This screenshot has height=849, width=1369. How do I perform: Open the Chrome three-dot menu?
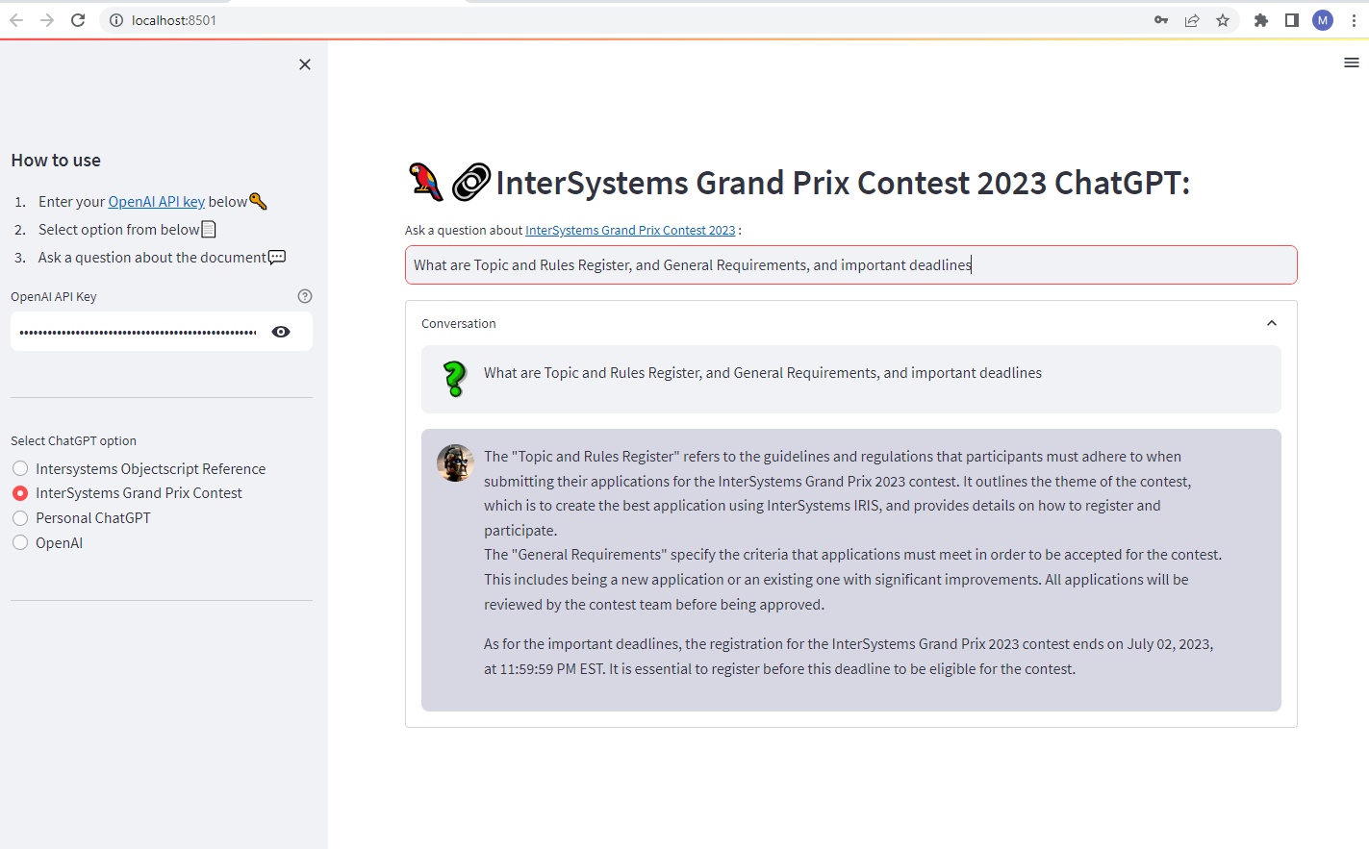point(1354,20)
